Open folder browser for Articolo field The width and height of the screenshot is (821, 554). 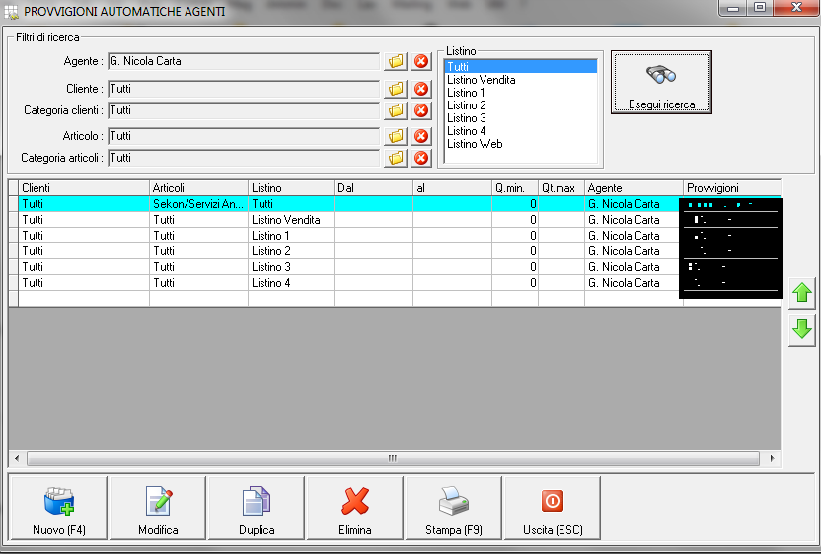pos(396,137)
